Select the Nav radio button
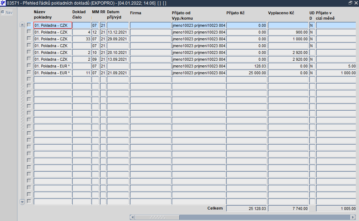 tap(3, 12)
